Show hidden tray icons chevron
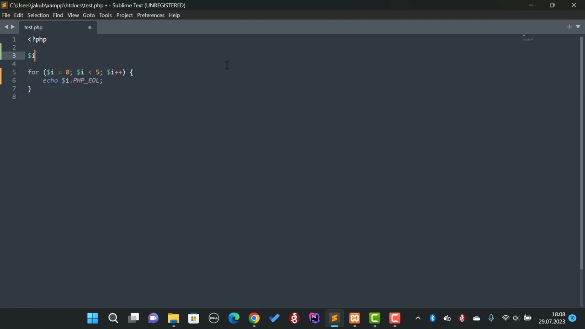Image resolution: width=585 pixels, height=329 pixels. (418, 318)
